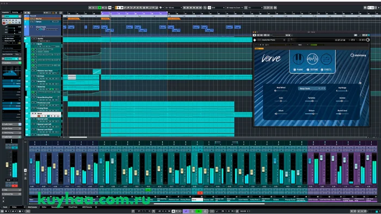This screenshot has width=381, height=214.
Task: Select the first Fmaj7 chord event
Action: coord(71,27)
